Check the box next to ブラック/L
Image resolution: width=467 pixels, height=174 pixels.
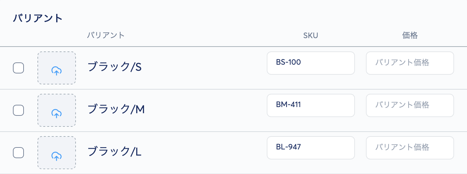point(18,153)
